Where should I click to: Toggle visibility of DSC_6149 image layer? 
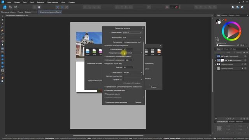(245, 60)
